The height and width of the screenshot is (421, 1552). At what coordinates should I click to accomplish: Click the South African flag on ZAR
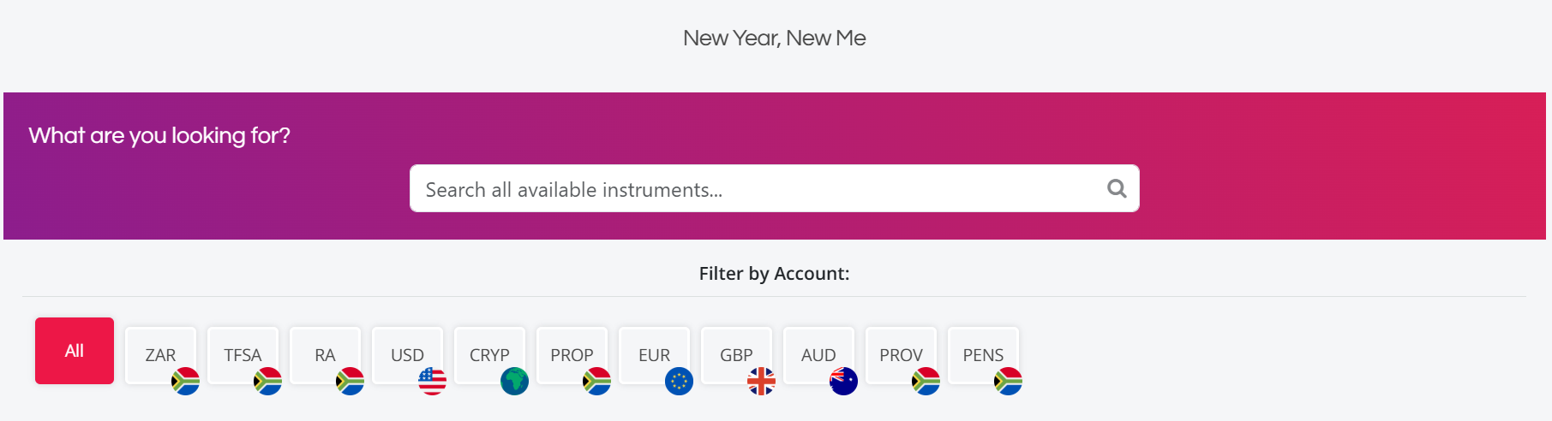tap(185, 381)
